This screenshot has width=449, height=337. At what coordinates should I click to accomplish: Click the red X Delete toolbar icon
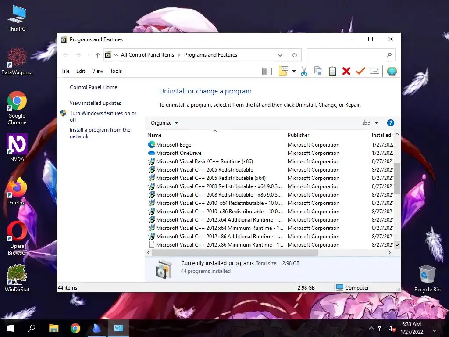click(x=346, y=71)
